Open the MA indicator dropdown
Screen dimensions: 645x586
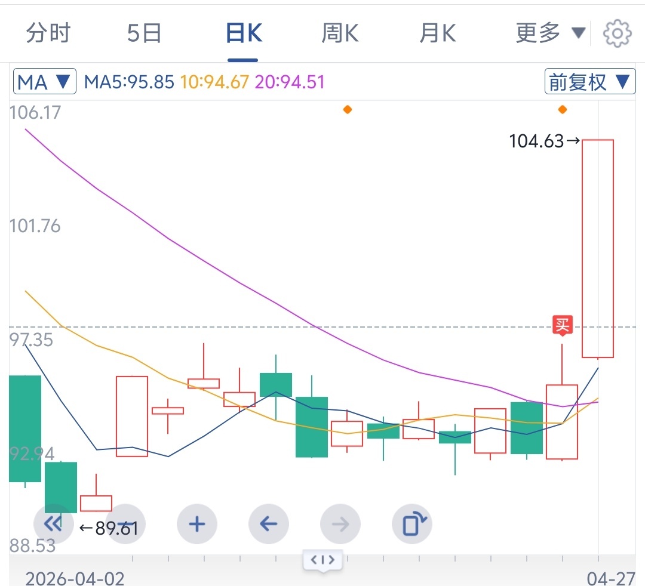click(45, 82)
